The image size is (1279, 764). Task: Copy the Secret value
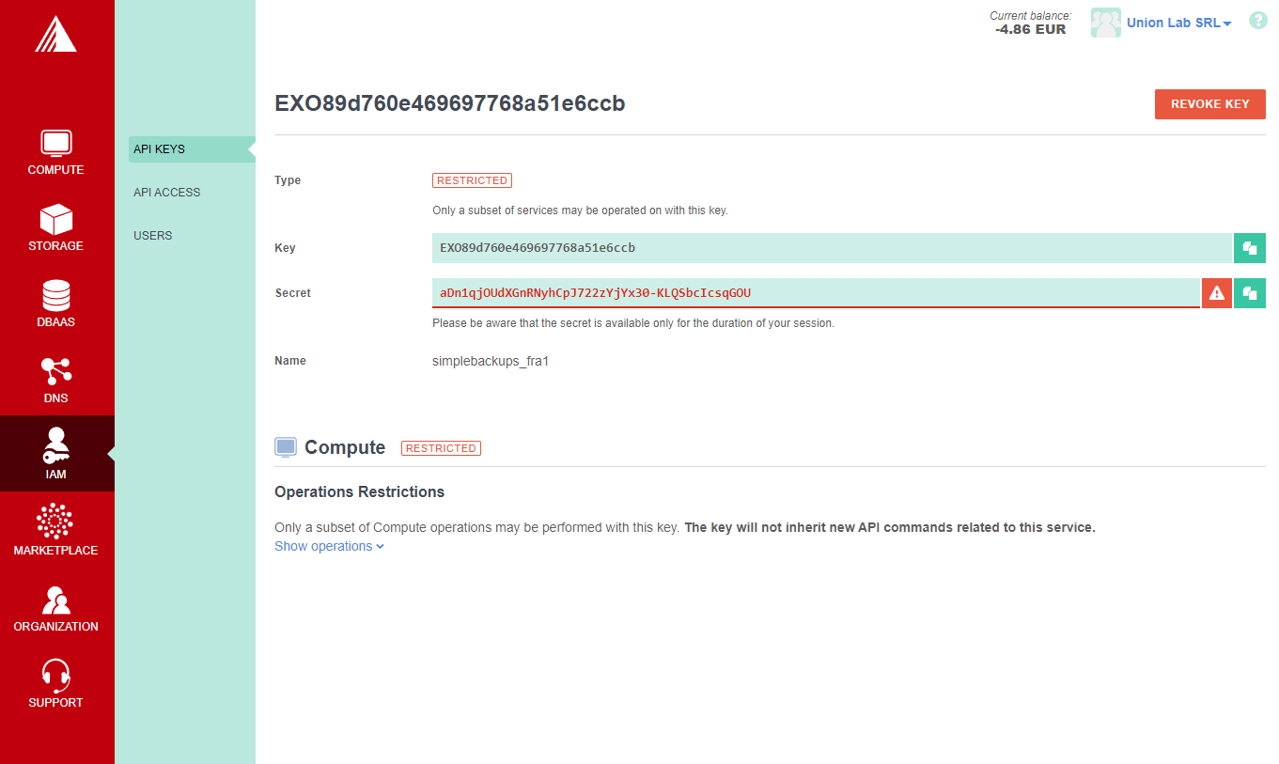pyautogui.click(x=1250, y=292)
